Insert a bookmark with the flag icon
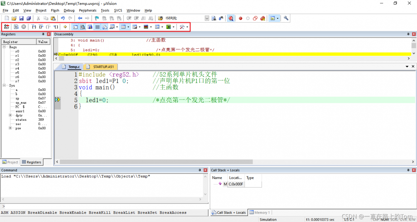Screen dimensions: 417x222 97,18
